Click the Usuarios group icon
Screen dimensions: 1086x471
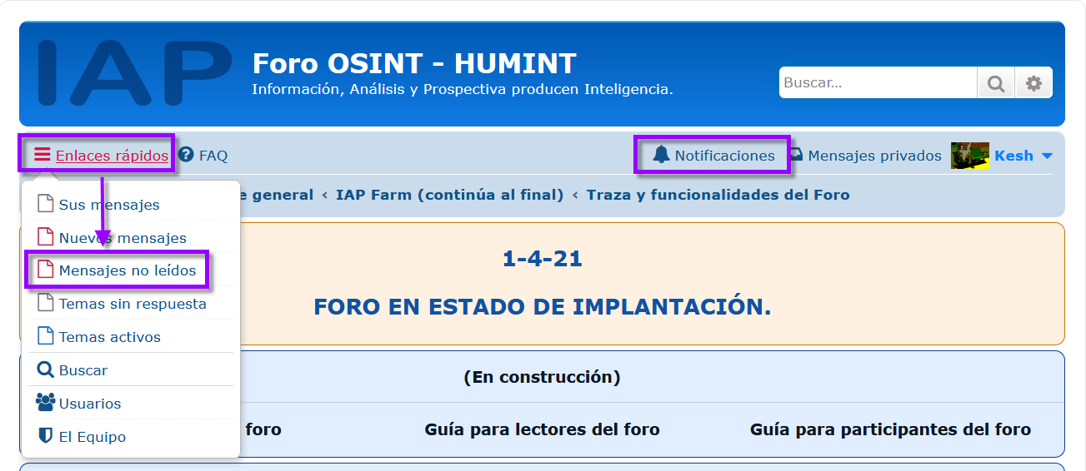[x=45, y=403]
